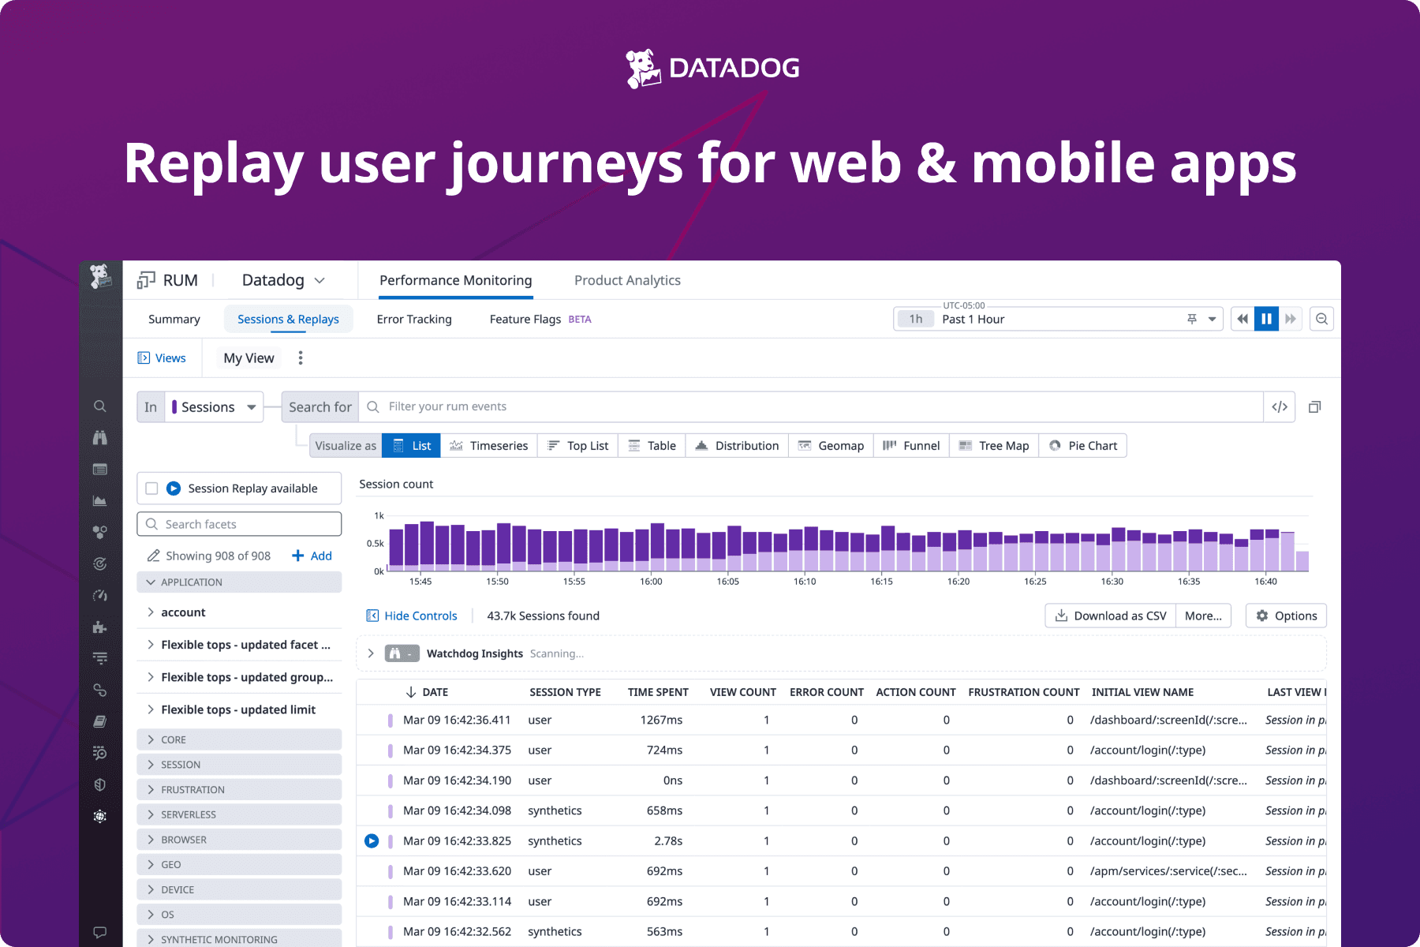
Task: Open the Error Tracking tab
Action: 414,320
